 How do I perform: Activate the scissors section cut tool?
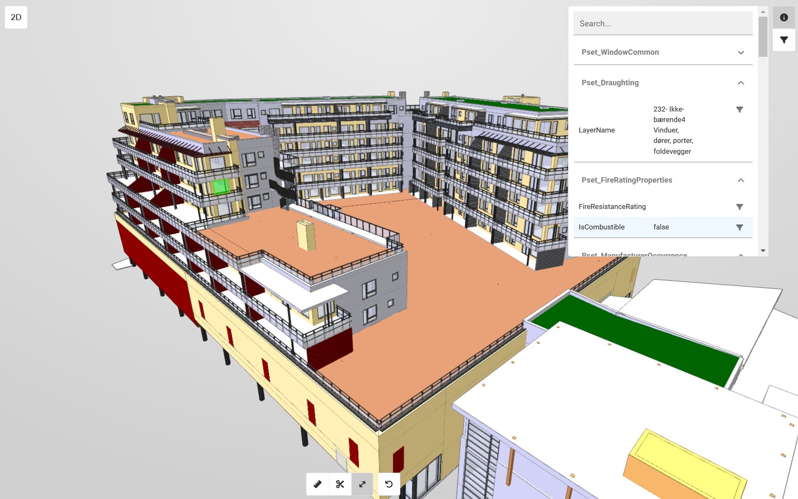[340, 484]
